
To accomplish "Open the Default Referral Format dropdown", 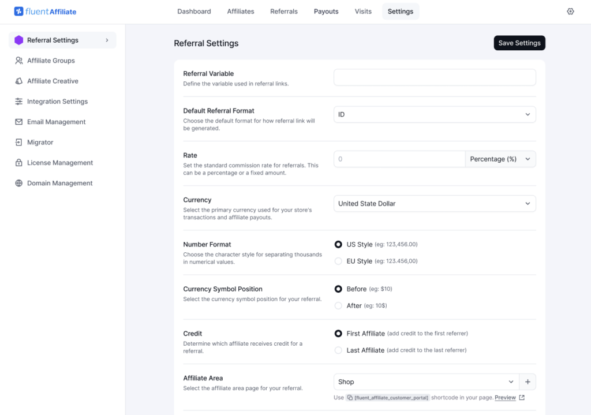I will click(434, 115).
